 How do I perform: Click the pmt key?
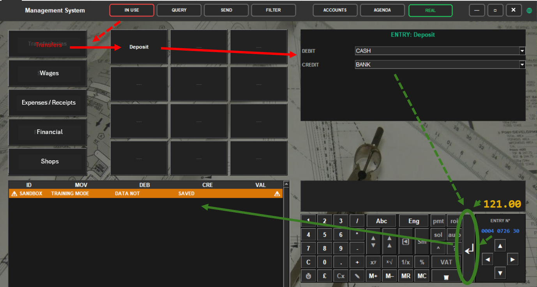pos(438,221)
